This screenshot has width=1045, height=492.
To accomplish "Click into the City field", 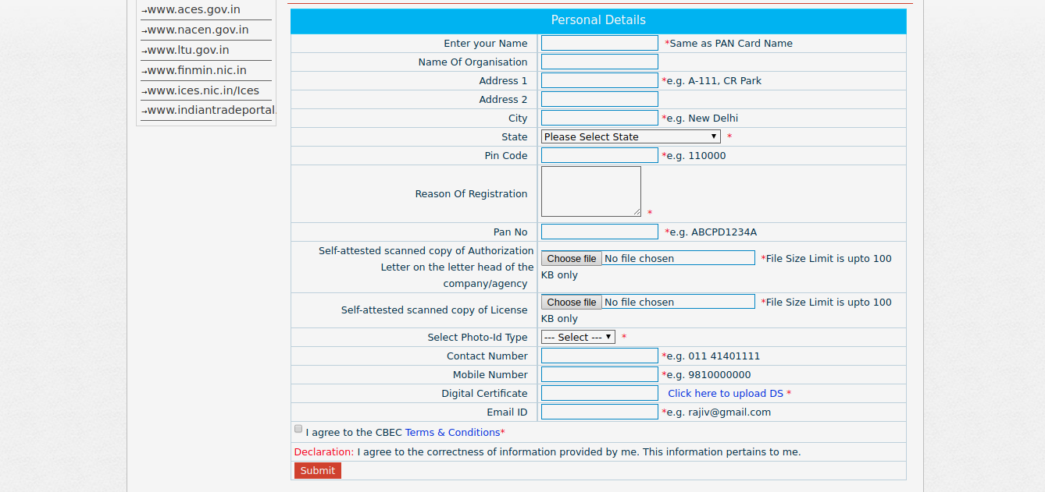I will pyautogui.click(x=599, y=119).
